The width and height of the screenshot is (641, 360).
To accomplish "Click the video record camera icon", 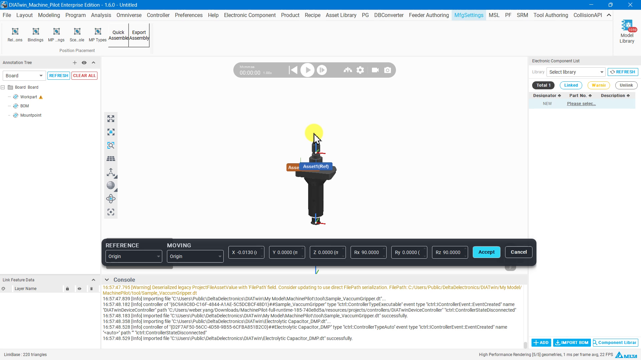I will click(375, 70).
